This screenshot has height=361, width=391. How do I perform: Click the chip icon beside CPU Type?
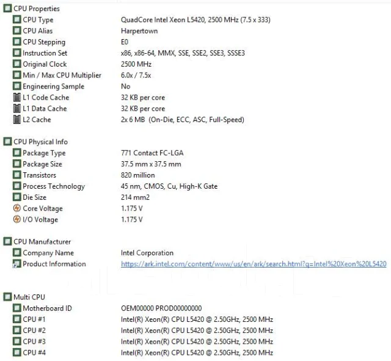point(16,20)
